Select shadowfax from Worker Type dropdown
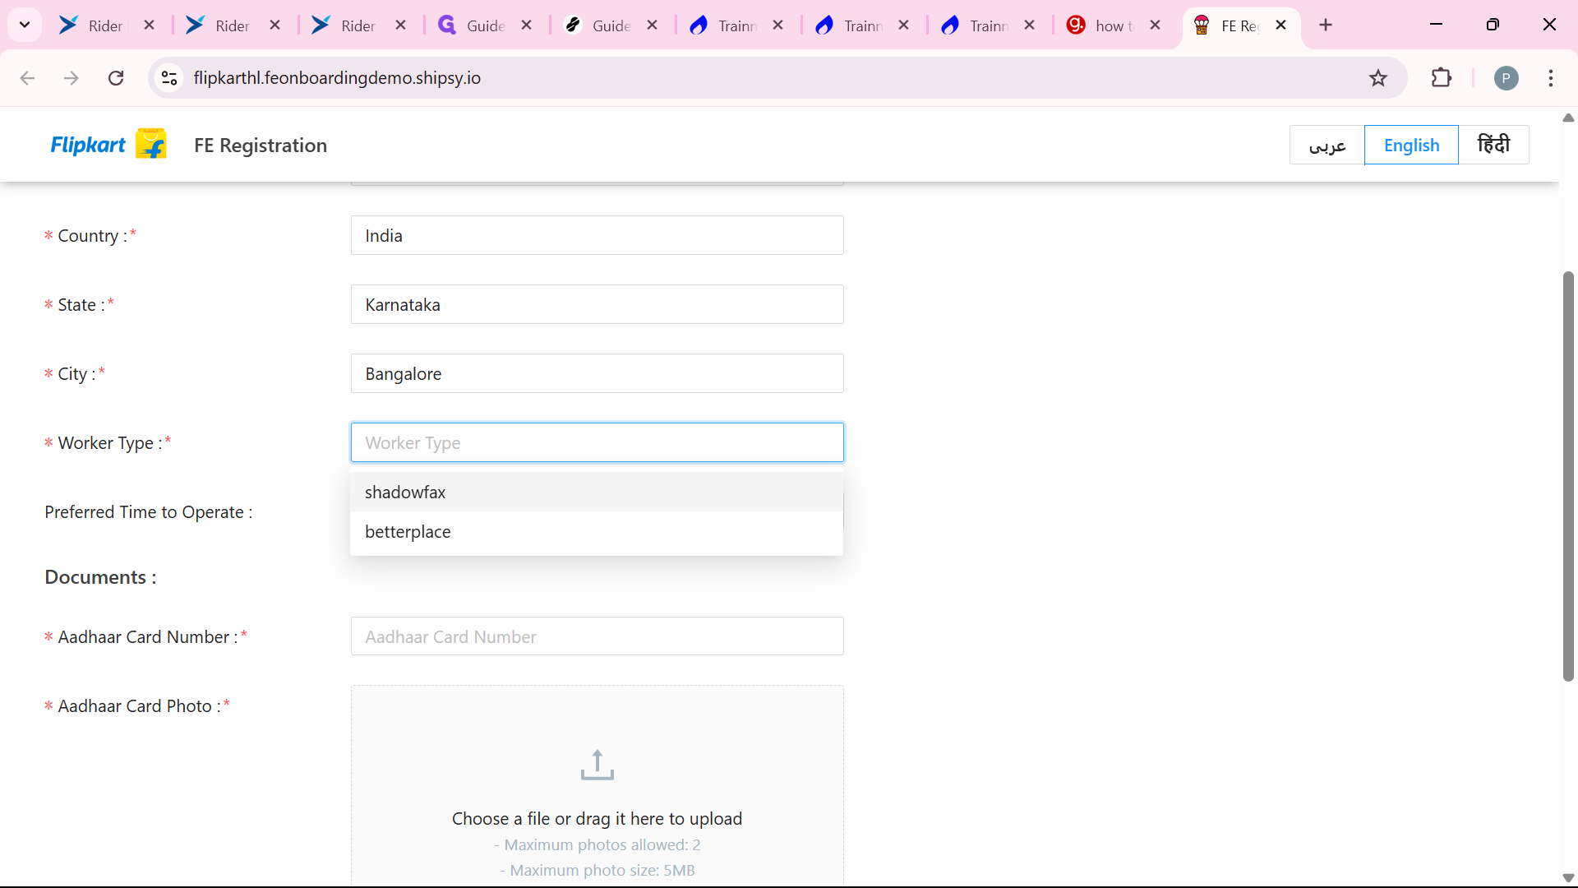The height and width of the screenshot is (888, 1578). 597,492
